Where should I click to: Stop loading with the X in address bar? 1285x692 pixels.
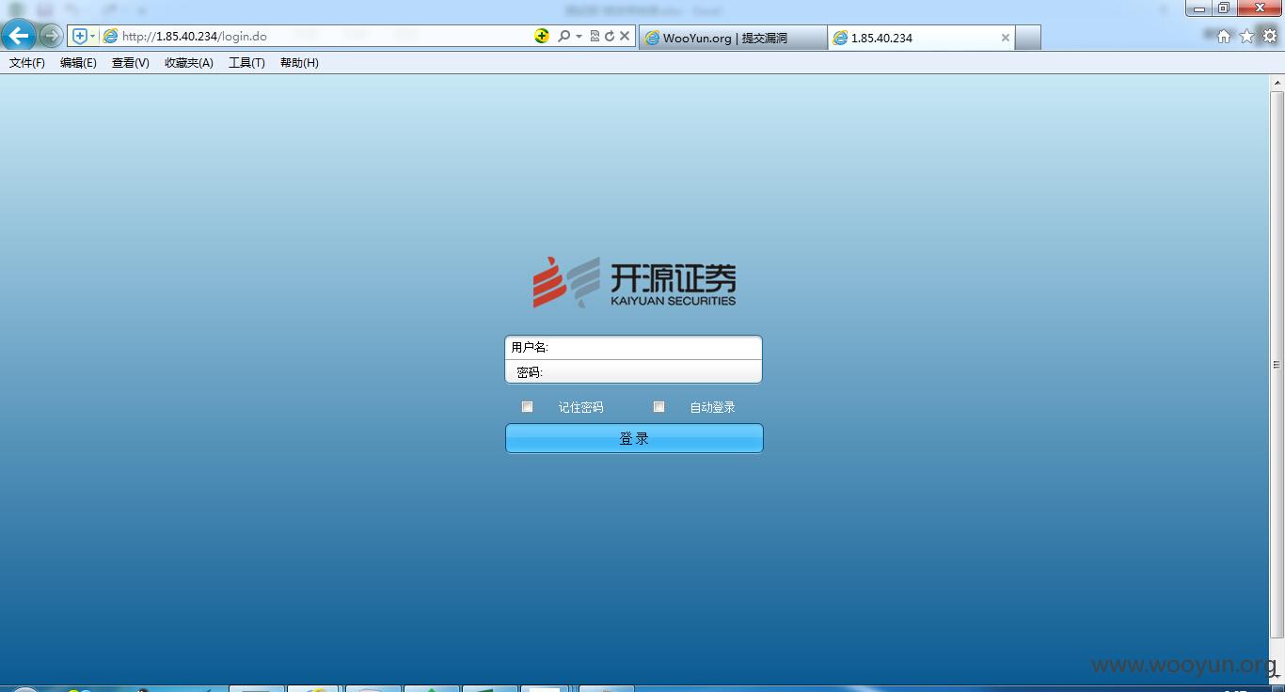(x=625, y=37)
